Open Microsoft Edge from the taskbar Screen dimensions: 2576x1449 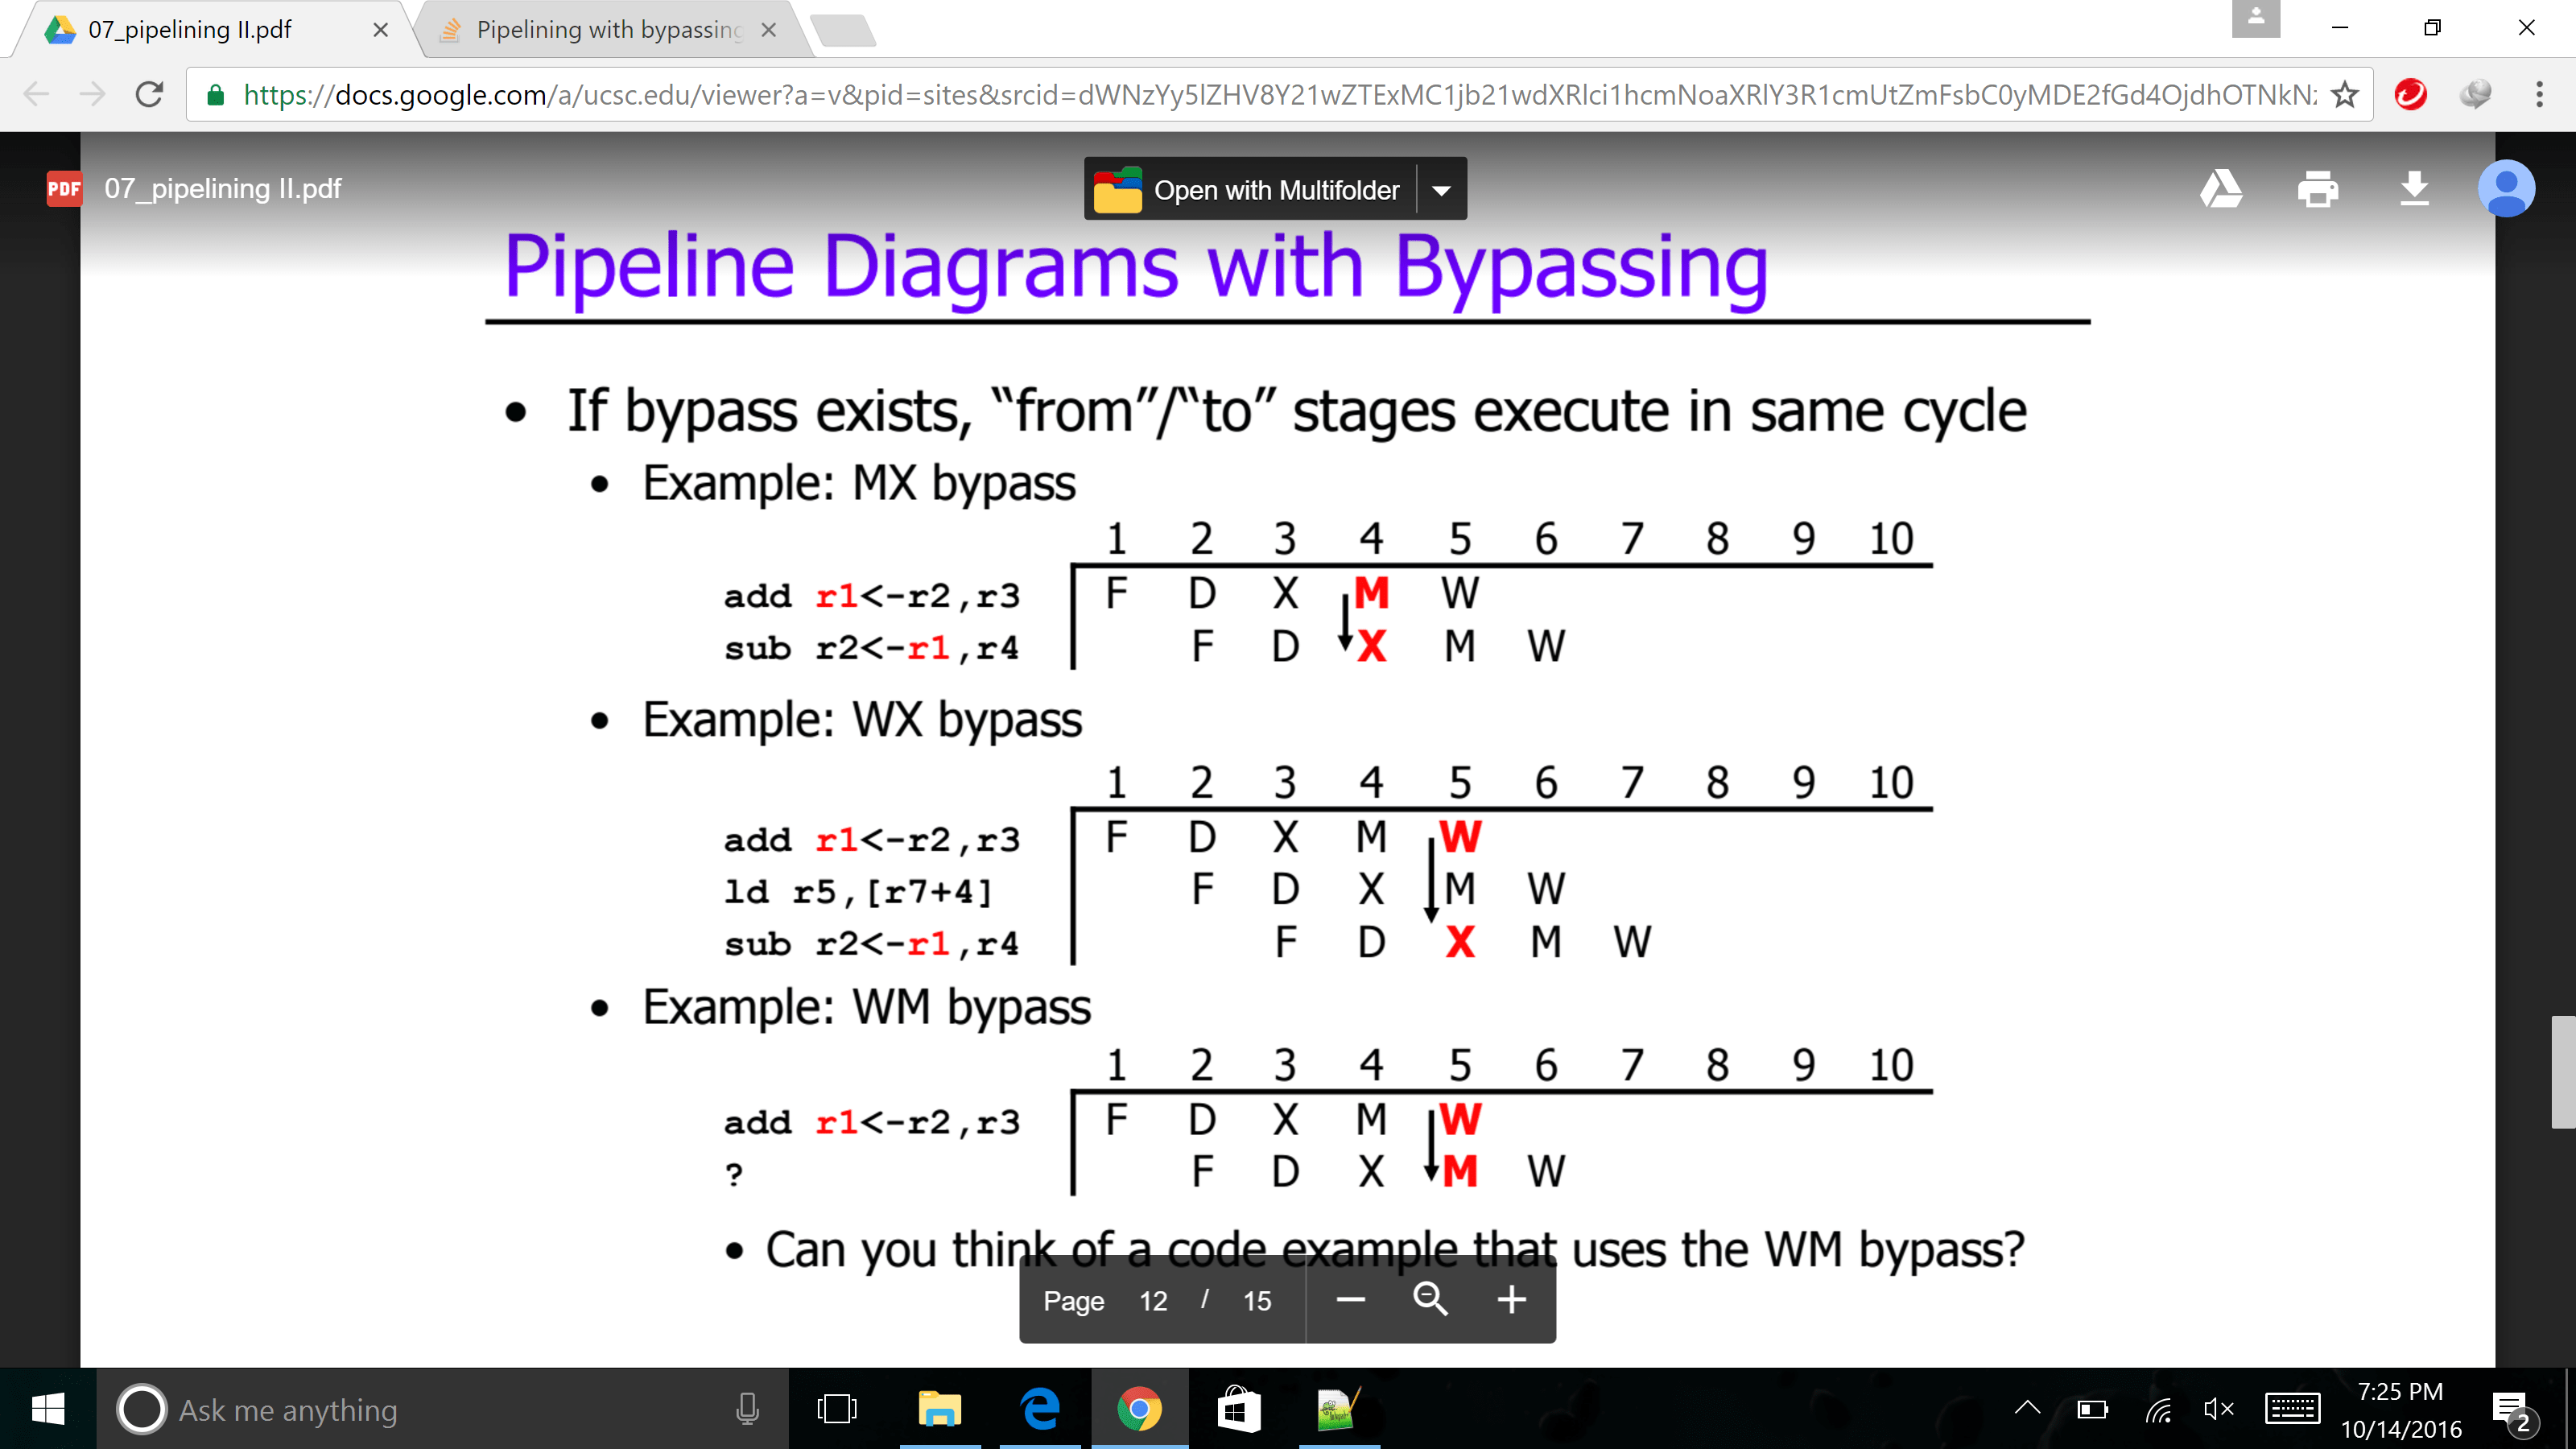tap(1040, 1410)
